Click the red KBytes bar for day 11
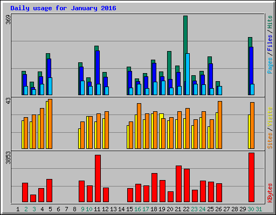 coord(98,178)
